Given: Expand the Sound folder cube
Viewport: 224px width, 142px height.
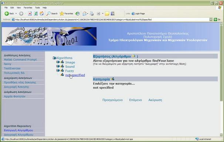Looking at the screenshot, I should click(x=58, y=66).
